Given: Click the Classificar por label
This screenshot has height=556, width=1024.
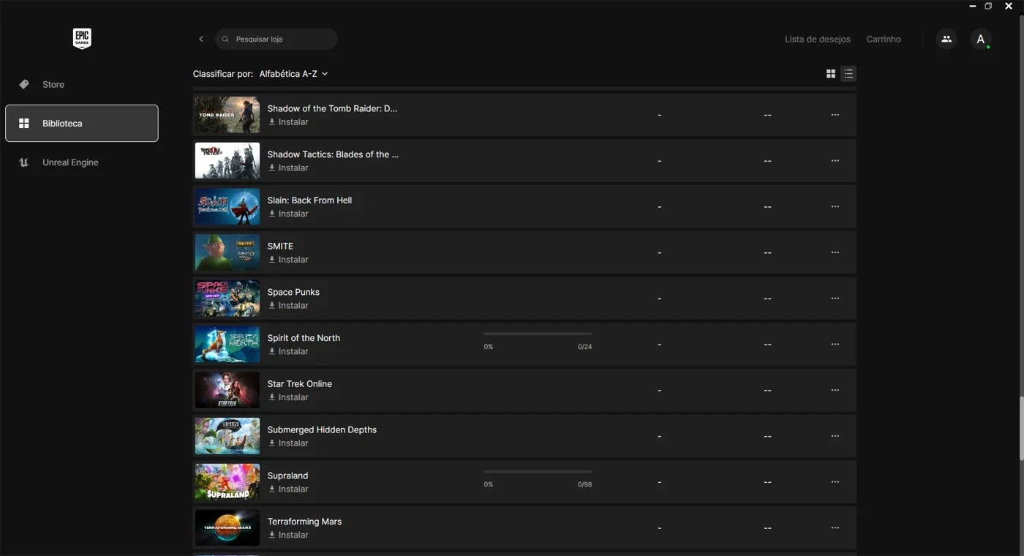Looking at the screenshot, I should pos(223,74).
